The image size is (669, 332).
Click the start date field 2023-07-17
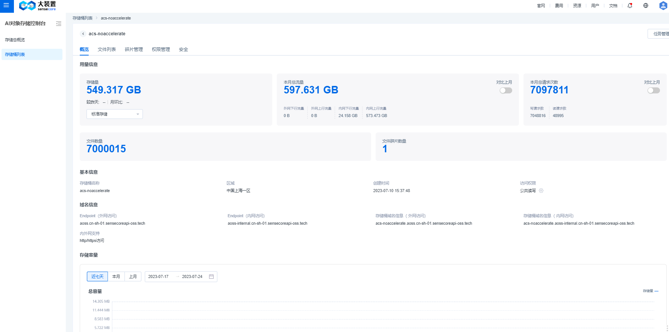(158, 276)
